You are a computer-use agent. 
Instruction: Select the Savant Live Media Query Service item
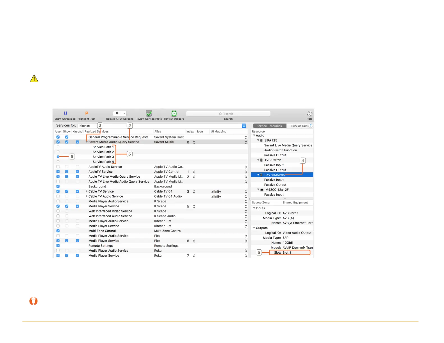click(288, 145)
